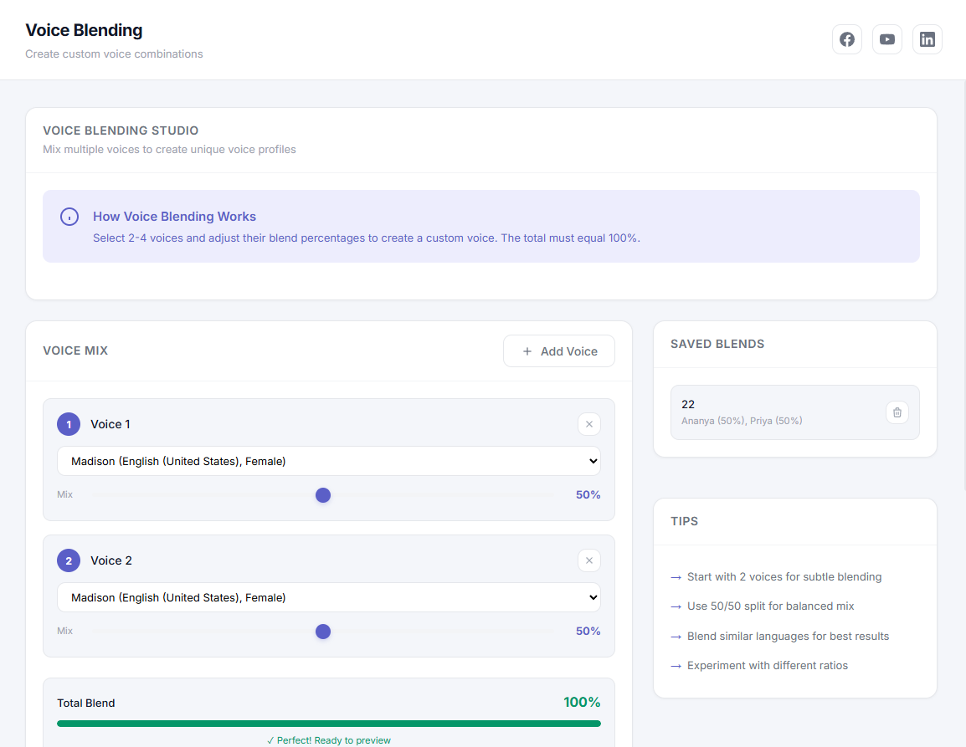The image size is (966, 747).
Task: Click the Add Voice button
Action: coord(558,350)
